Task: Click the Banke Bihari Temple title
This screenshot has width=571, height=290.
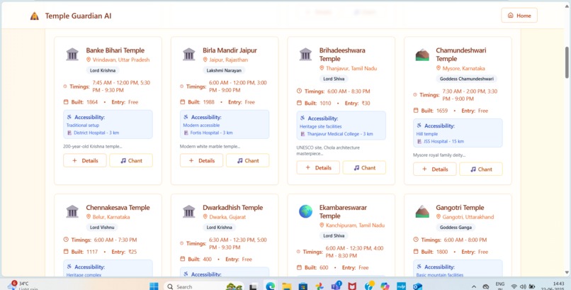Action: point(115,50)
